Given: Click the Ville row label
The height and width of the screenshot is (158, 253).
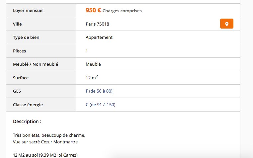Looking at the screenshot, I should coord(17,24).
